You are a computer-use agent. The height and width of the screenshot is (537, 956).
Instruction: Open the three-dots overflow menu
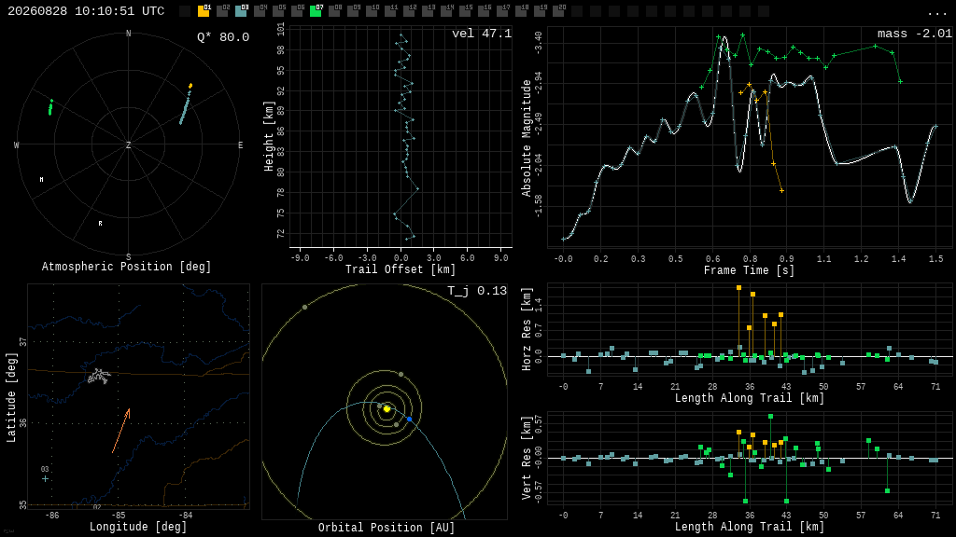(x=936, y=12)
